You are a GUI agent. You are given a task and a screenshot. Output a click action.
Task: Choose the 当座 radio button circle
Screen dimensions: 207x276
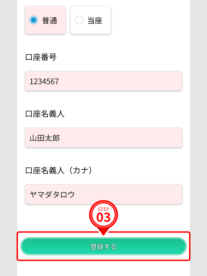pos(79,20)
